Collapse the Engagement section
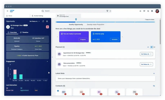The height and width of the screenshot is (100, 165). (x=47, y=61)
